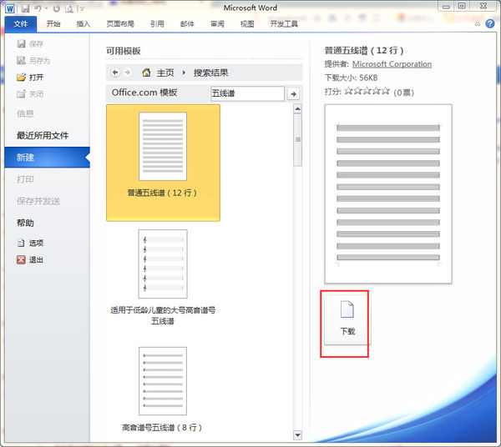
Task: Click the Undo icon in quick access toolbar
Action: click(x=38, y=8)
